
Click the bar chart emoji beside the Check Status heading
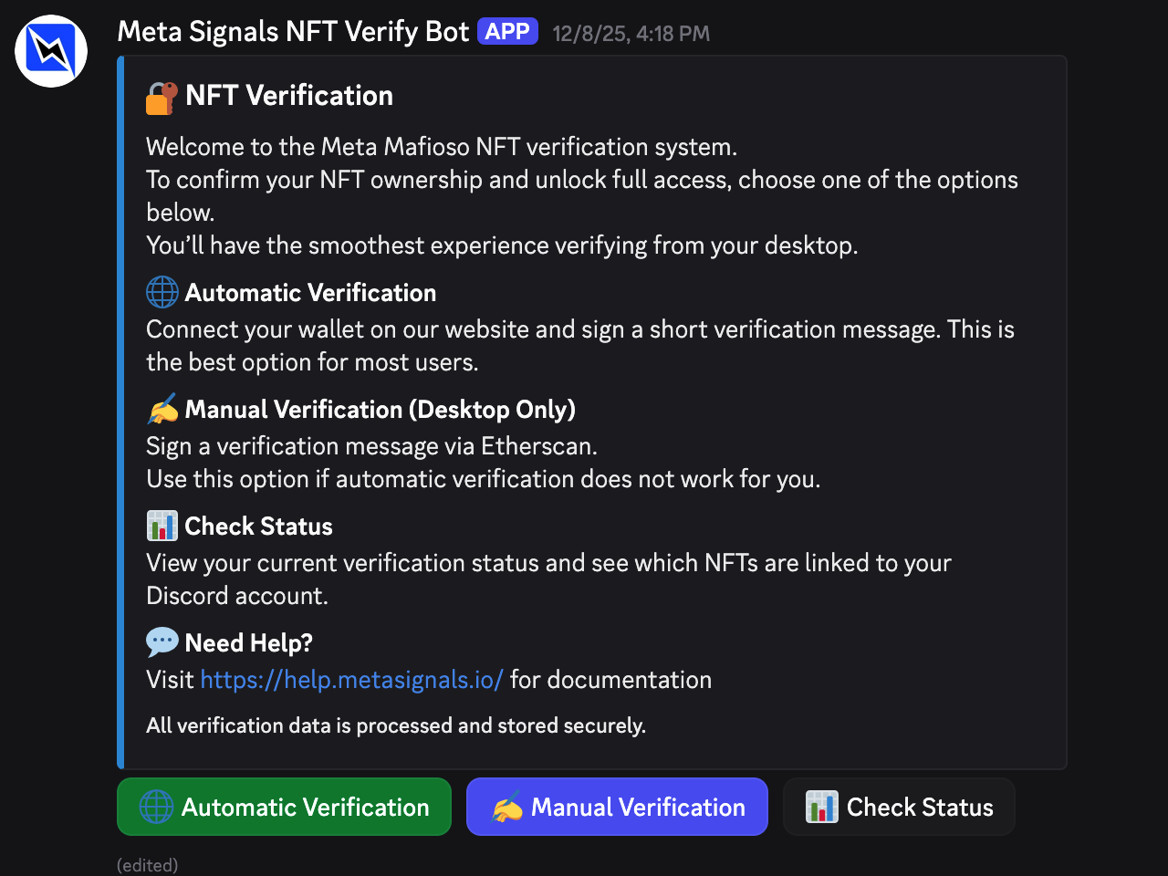pos(162,527)
